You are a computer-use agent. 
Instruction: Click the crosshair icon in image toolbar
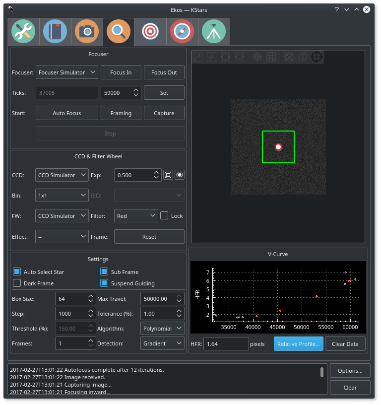pos(257,57)
